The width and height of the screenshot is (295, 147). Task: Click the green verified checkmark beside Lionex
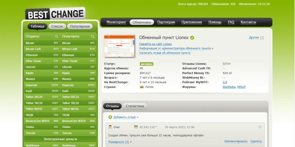pyautogui.click(x=192, y=38)
